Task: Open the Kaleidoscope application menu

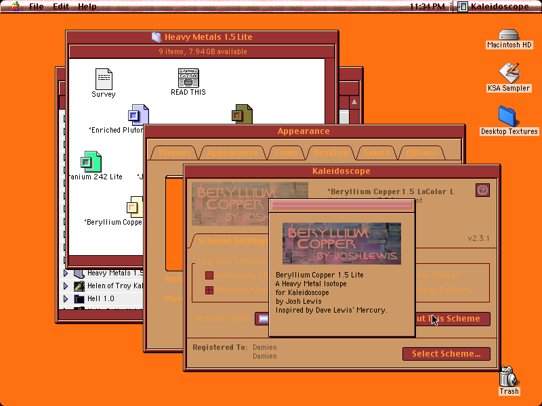Action: coord(494,6)
